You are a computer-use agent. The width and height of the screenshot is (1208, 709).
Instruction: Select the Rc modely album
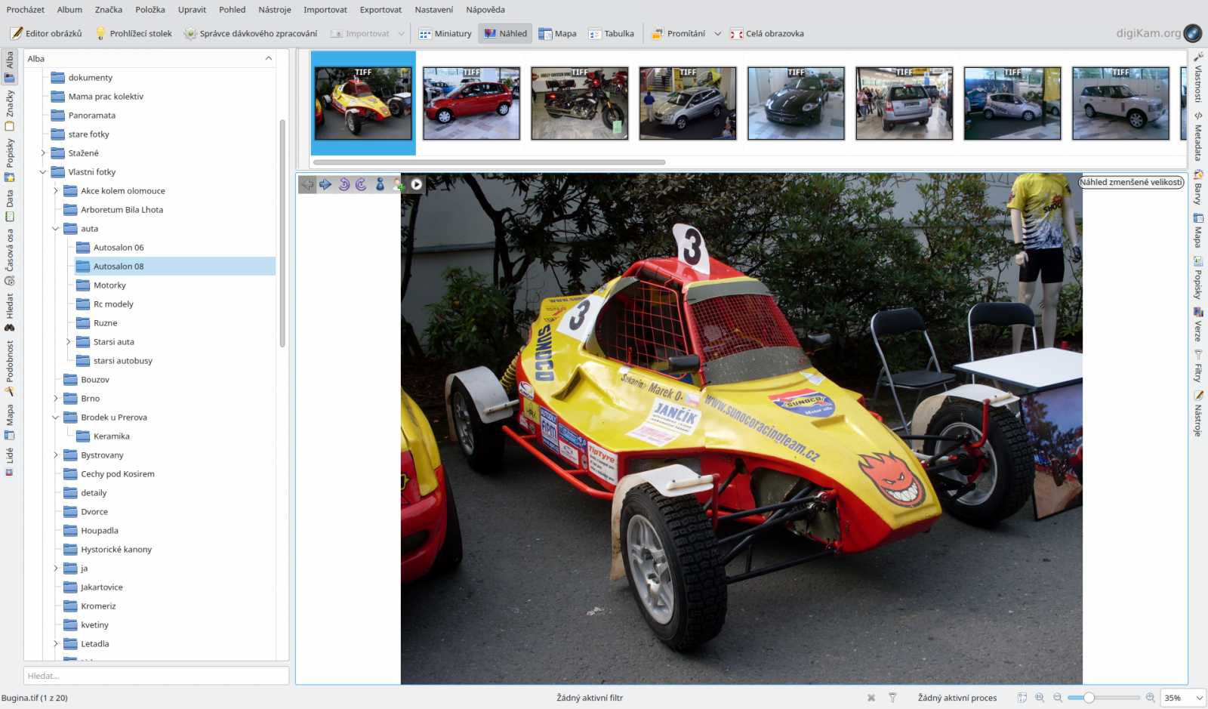point(113,304)
